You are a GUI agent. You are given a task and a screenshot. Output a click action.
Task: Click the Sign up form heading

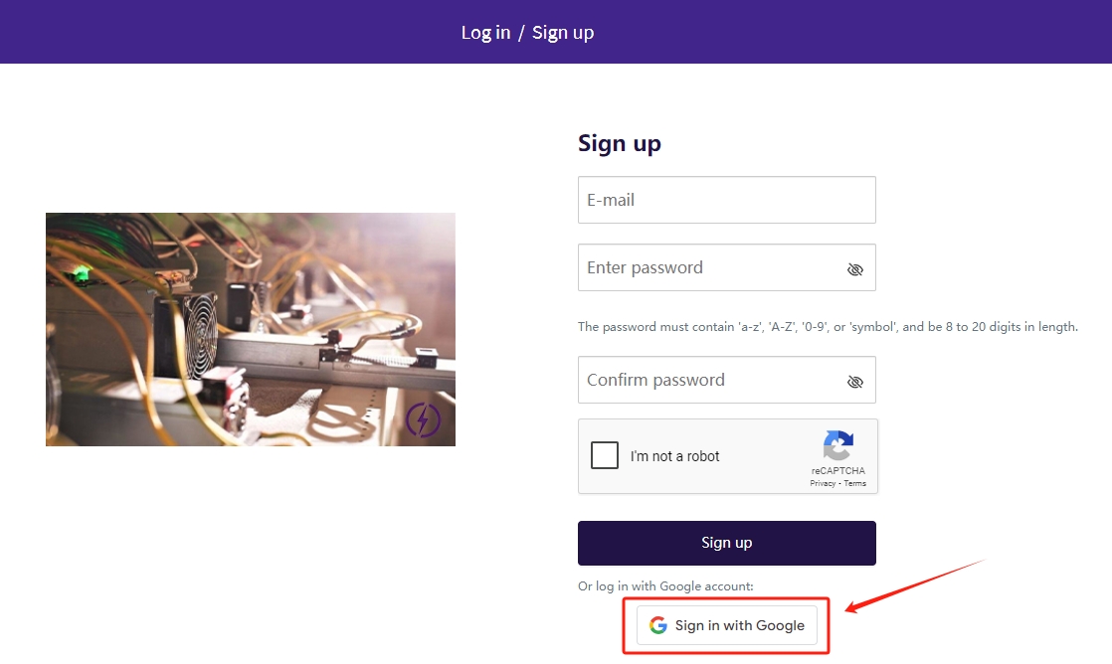pyautogui.click(x=619, y=143)
